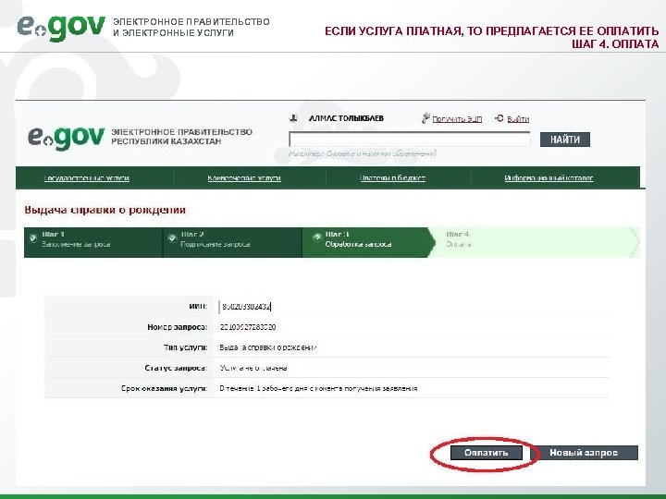Click the Срок оказания услуги label
This screenshot has height=499, width=666.
pos(165,388)
